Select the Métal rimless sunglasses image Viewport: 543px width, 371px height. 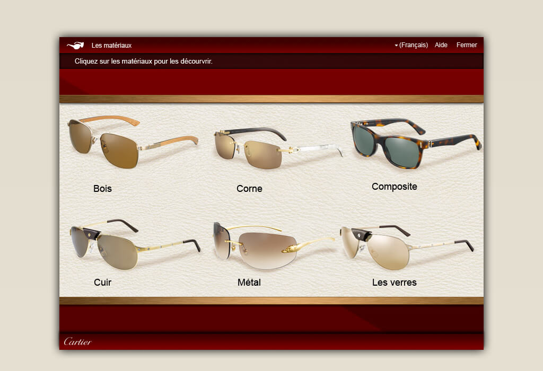coord(274,246)
